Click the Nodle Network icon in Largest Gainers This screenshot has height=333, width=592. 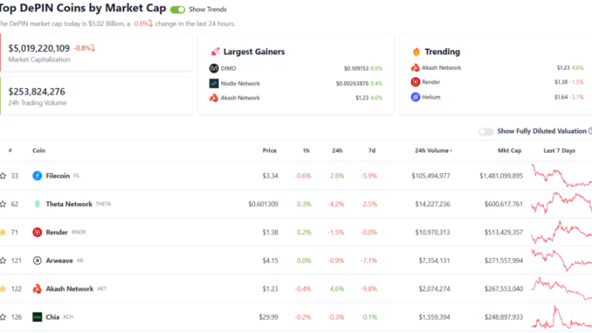214,83
